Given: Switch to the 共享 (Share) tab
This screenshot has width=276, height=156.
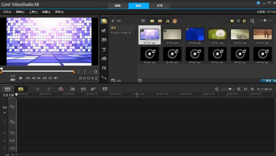Looking at the screenshot, I should click(x=160, y=6).
